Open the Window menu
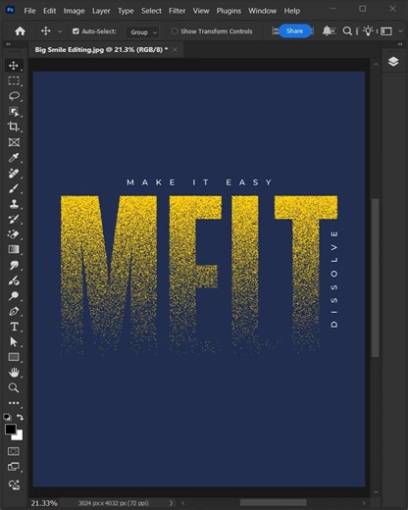The width and height of the screenshot is (408, 510). pos(262,11)
